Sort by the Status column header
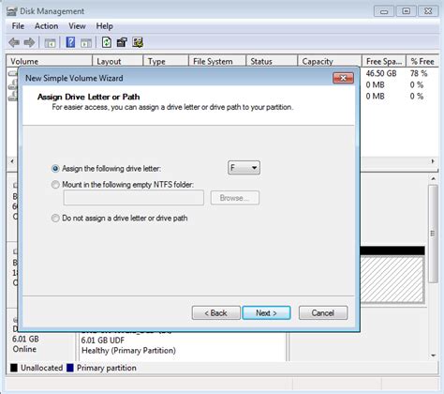 pyautogui.click(x=272, y=61)
